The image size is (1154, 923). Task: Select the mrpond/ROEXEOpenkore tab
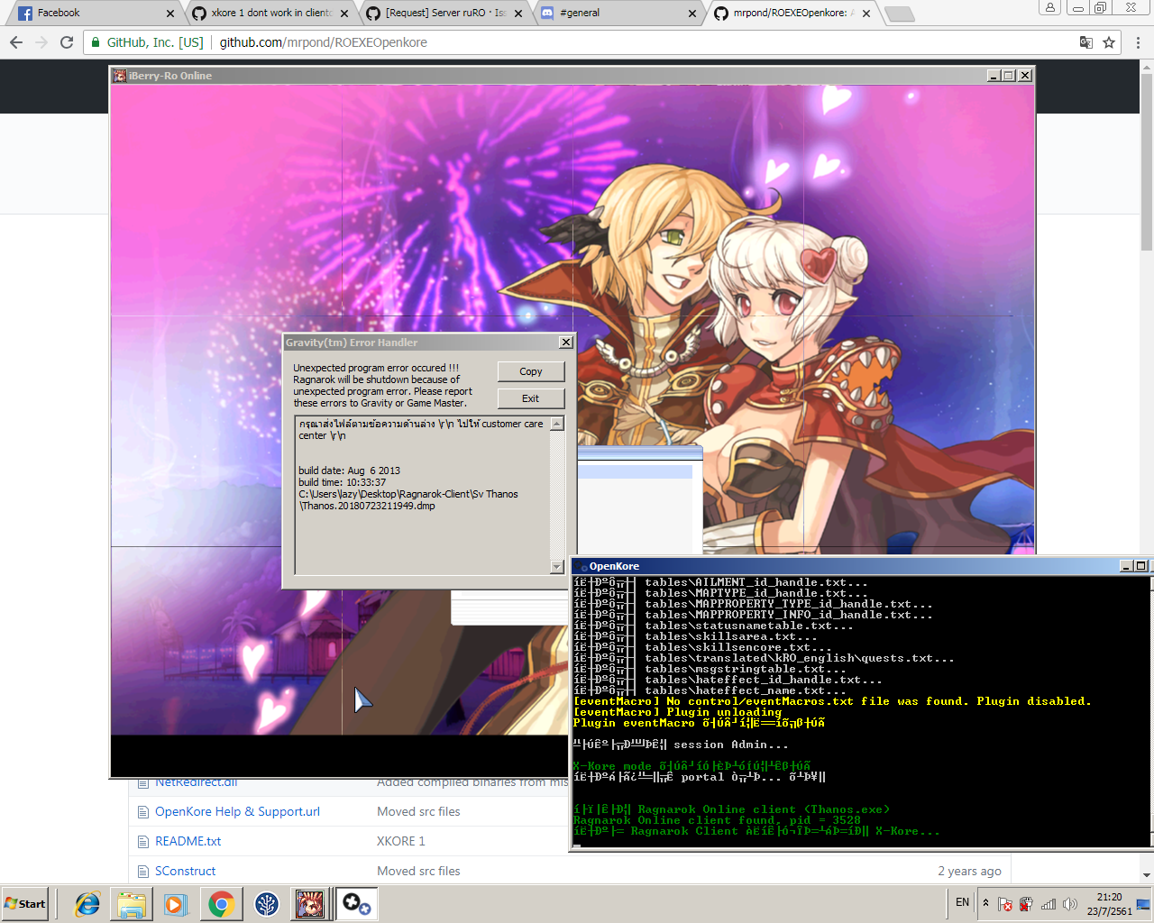793,13
